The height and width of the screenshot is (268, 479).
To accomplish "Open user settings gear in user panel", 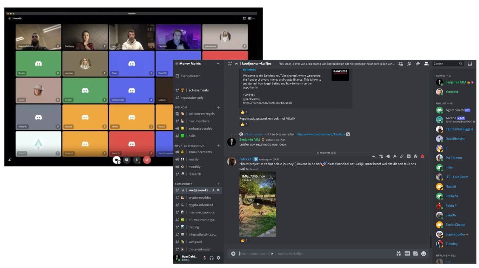I will point(218,258).
